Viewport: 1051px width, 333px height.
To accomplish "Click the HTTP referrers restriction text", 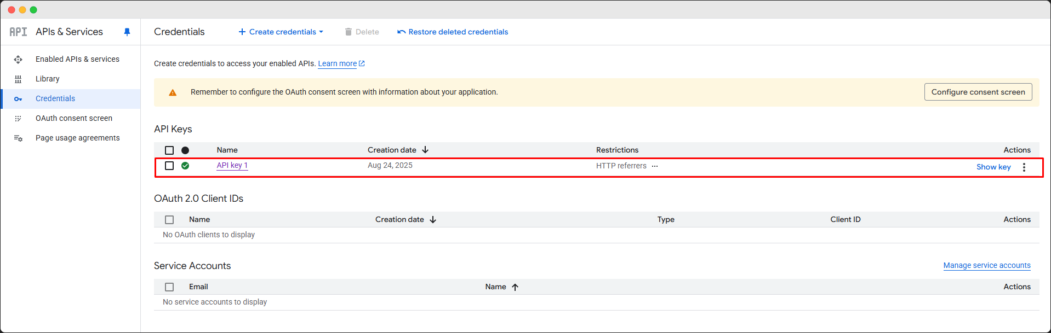I will (621, 166).
